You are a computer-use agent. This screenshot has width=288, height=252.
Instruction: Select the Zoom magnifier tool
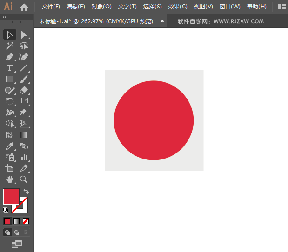point(24,179)
